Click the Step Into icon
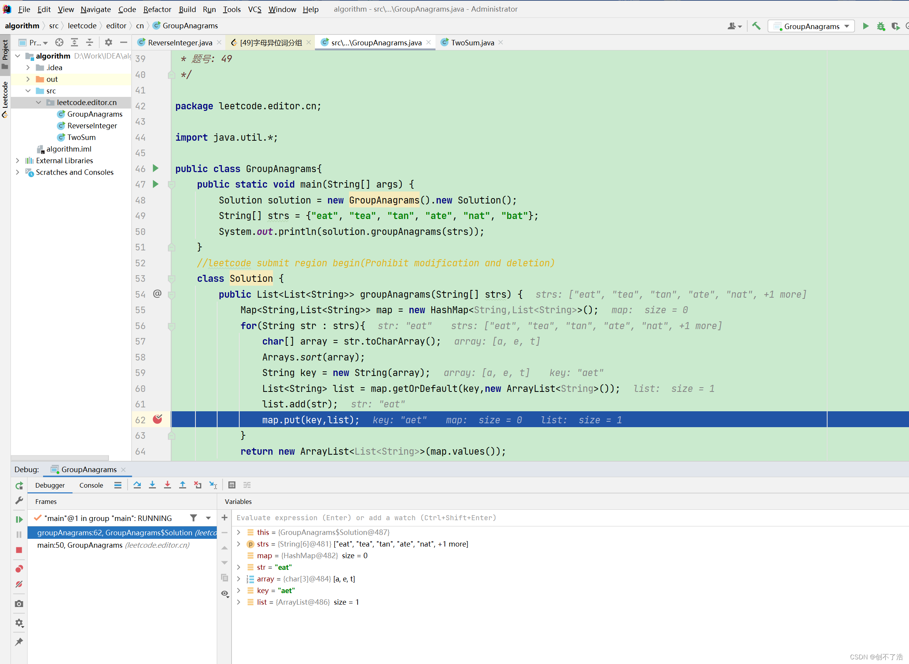 tap(152, 485)
